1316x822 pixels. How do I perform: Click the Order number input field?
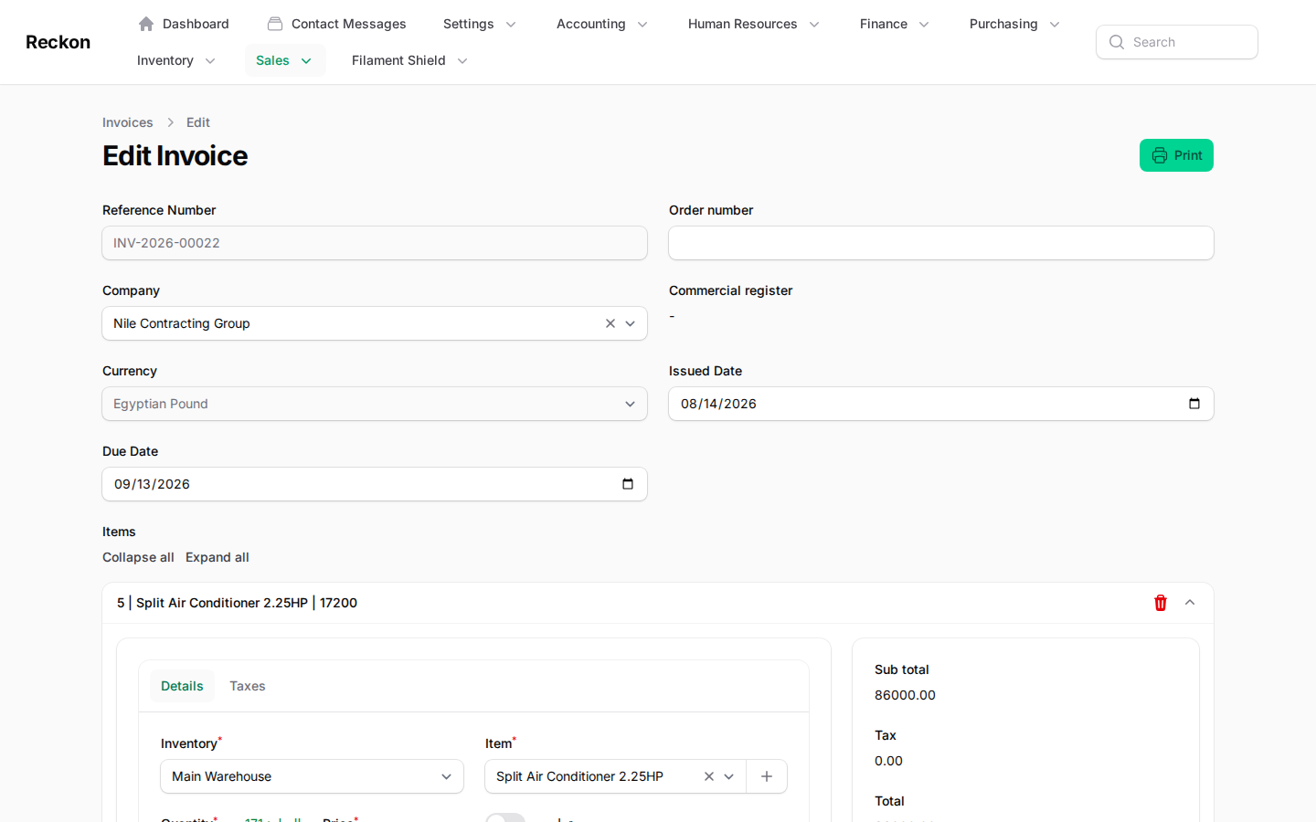(941, 243)
